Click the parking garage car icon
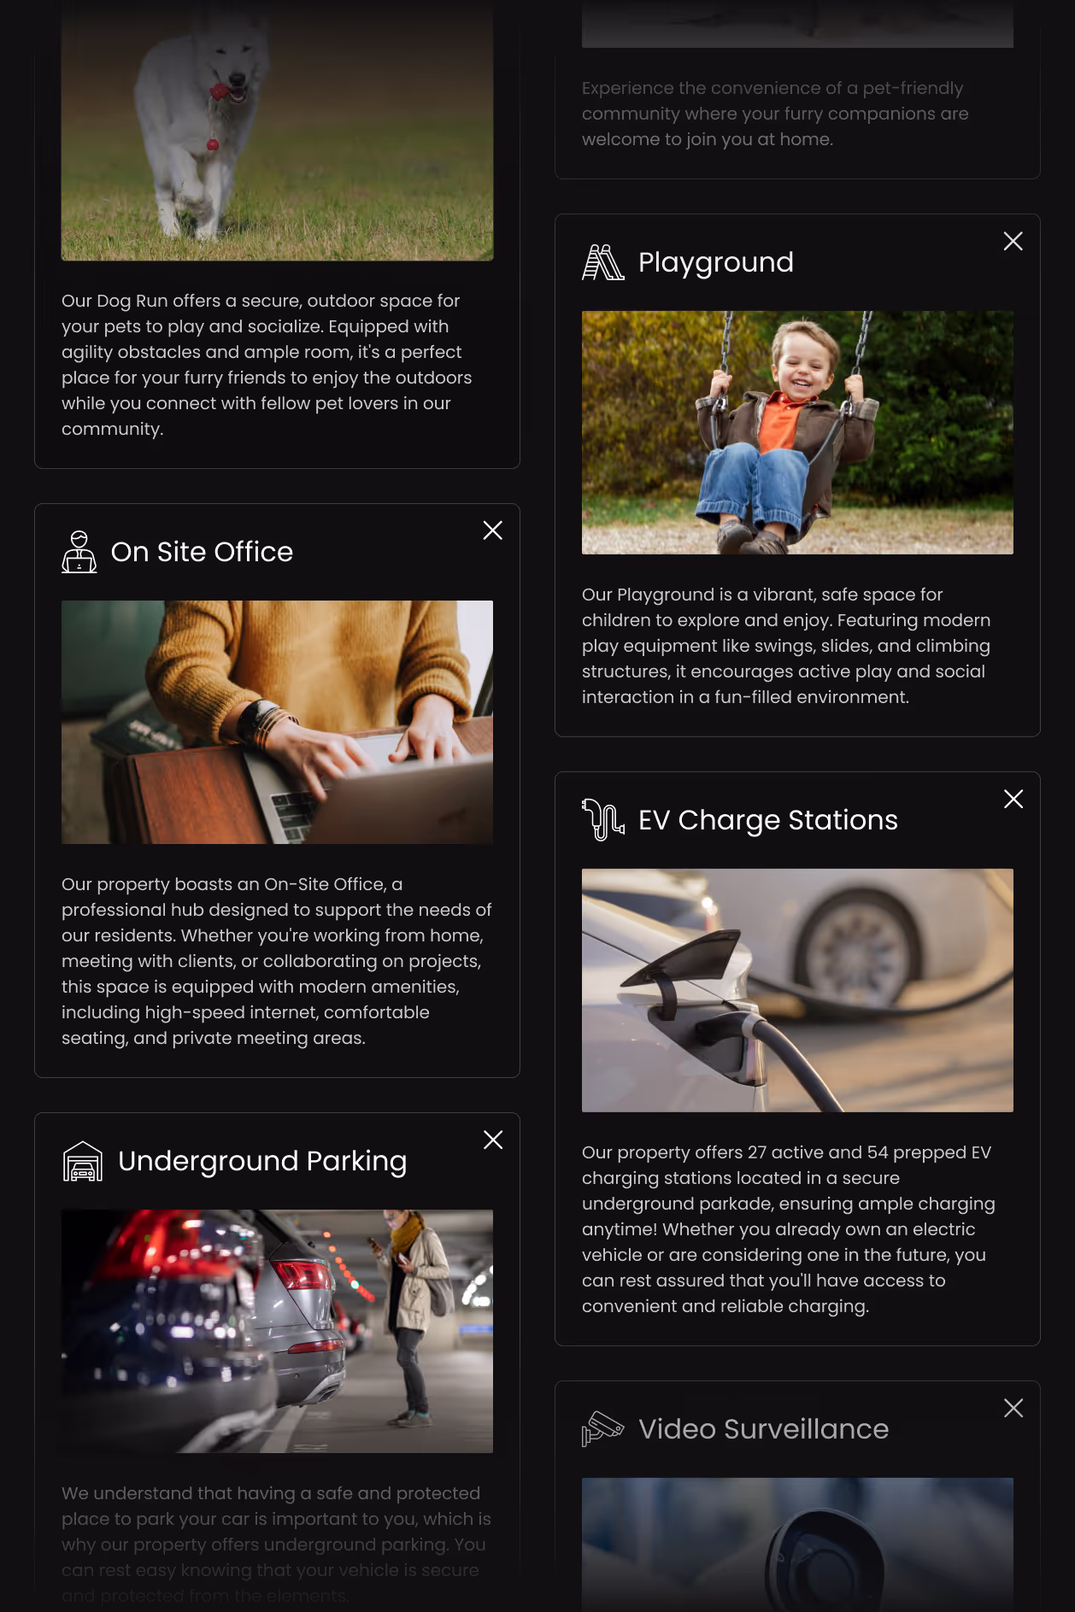This screenshot has height=1612, width=1075. (x=83, y=1162)
